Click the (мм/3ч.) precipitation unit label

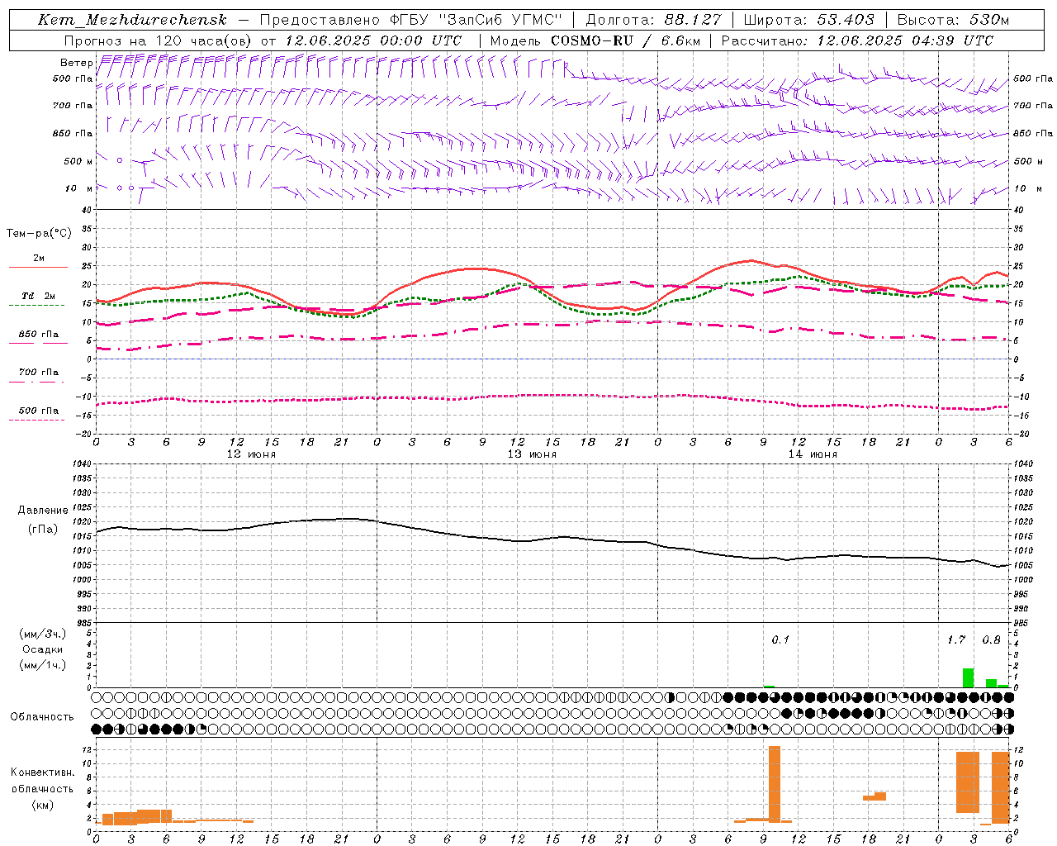(43, 634)
